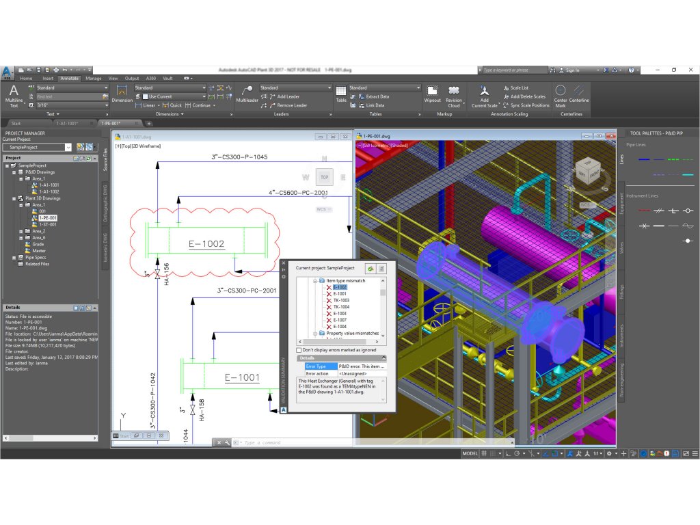Image resolution: width=700 pixels, height=525 pixels.
Task: Open the SampleProject current project dropdown
Action: [37, 148]
